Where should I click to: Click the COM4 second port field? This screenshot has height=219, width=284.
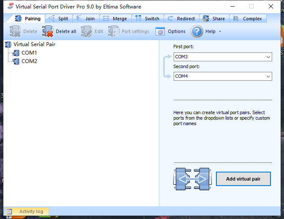click(223, 76)
